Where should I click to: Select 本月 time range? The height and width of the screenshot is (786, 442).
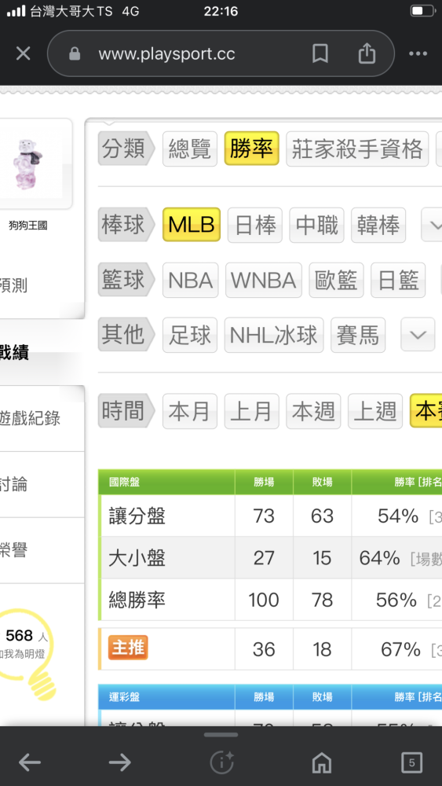[190, 411]
